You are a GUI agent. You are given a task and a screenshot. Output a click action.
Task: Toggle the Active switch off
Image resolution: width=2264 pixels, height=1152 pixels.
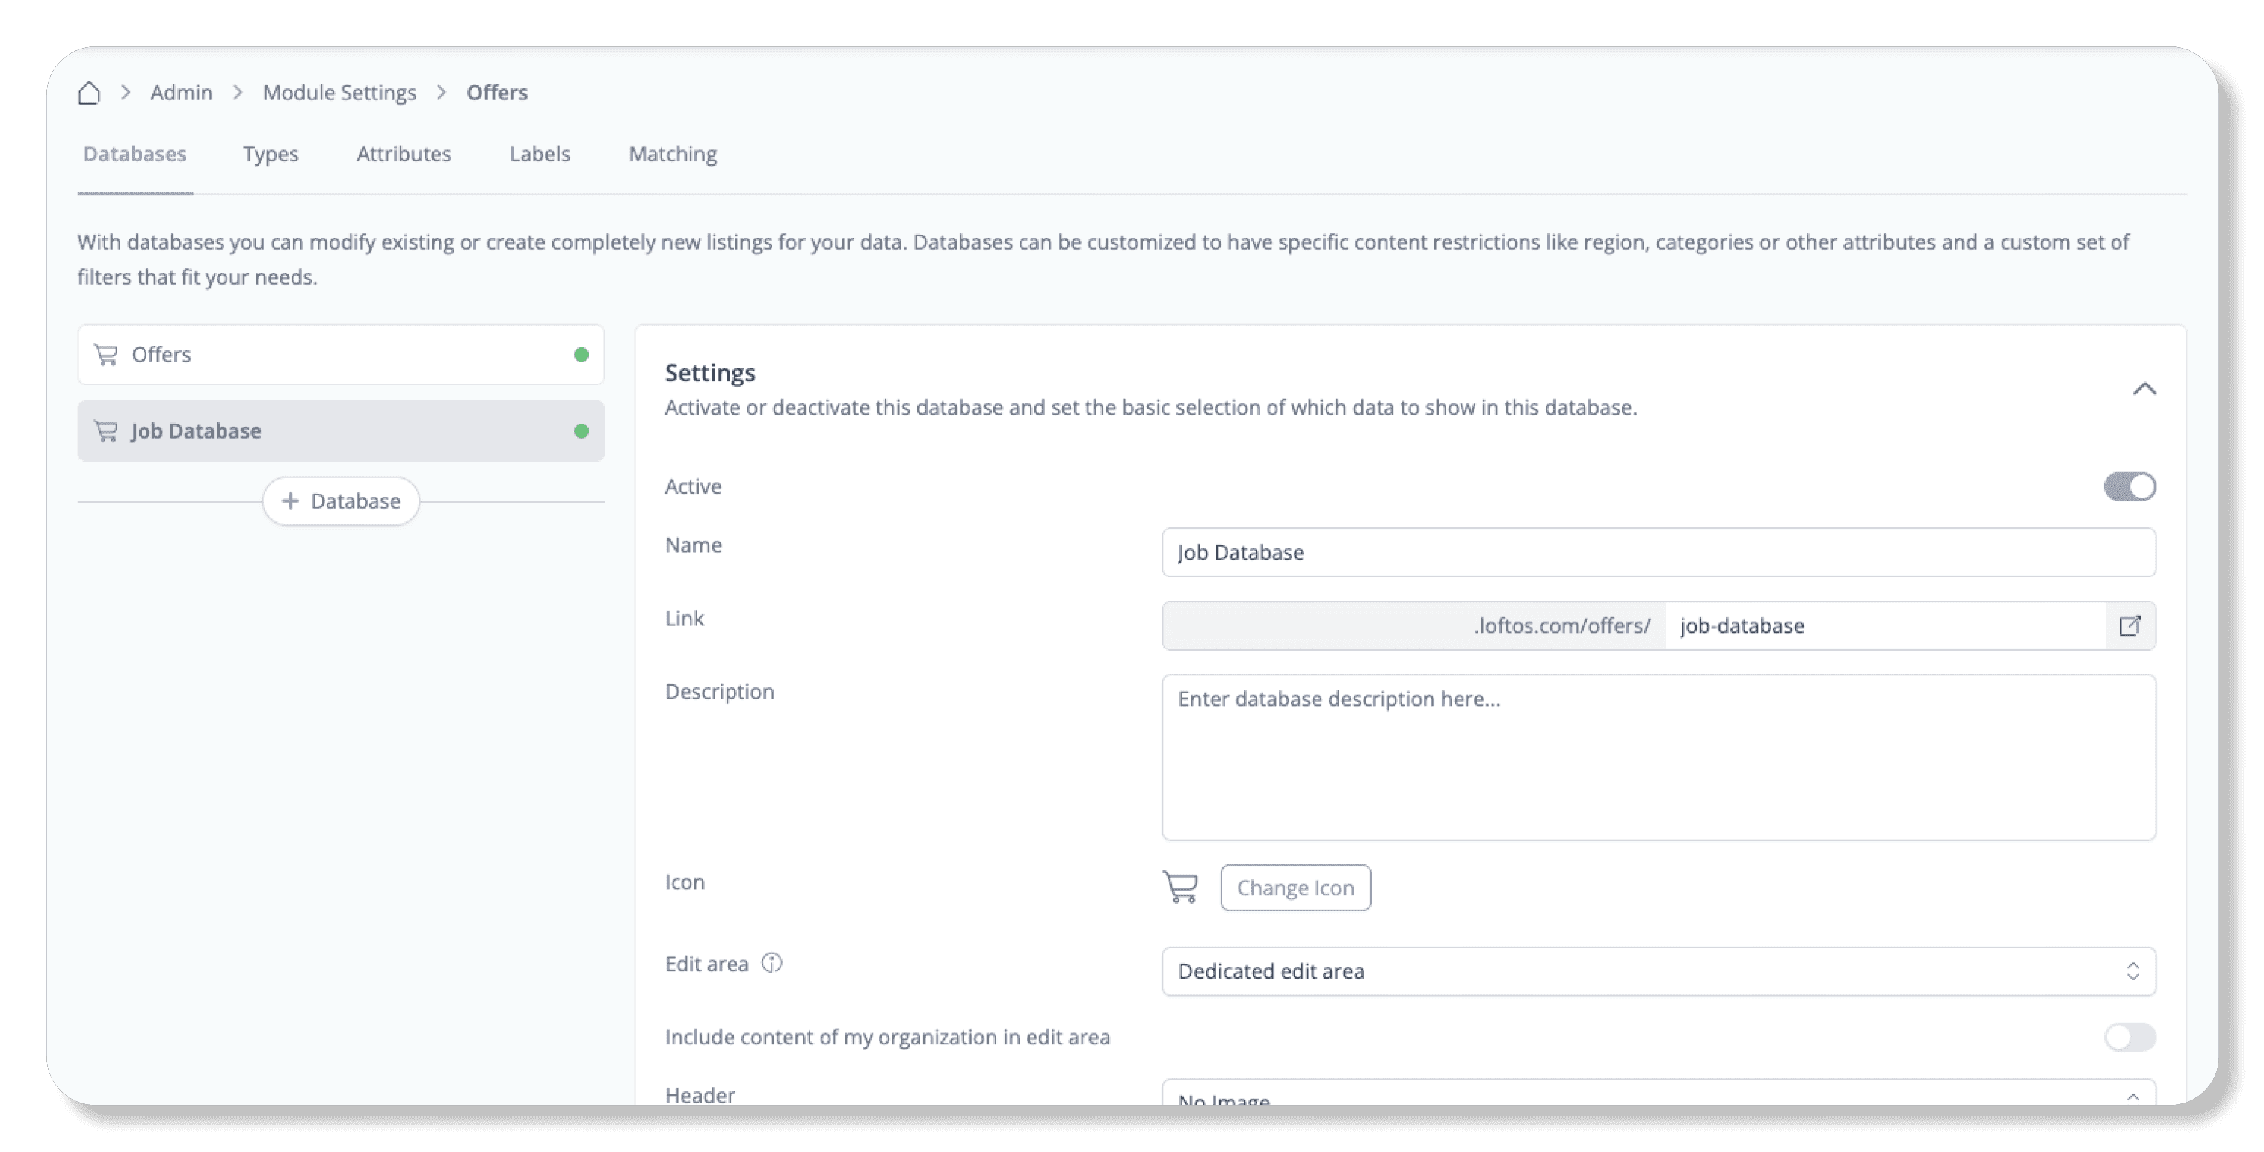2129,487
